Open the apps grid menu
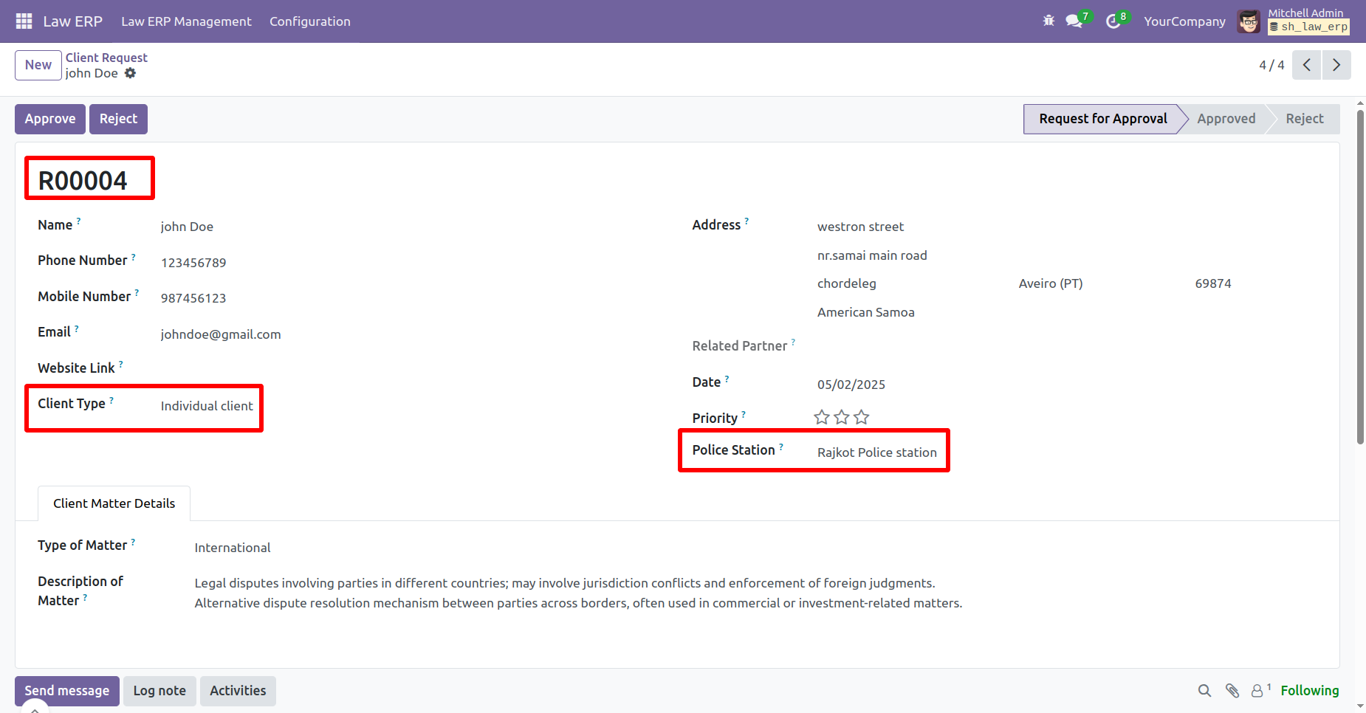Viewport: 1366px width, 713px height. [x=24, y=21]
